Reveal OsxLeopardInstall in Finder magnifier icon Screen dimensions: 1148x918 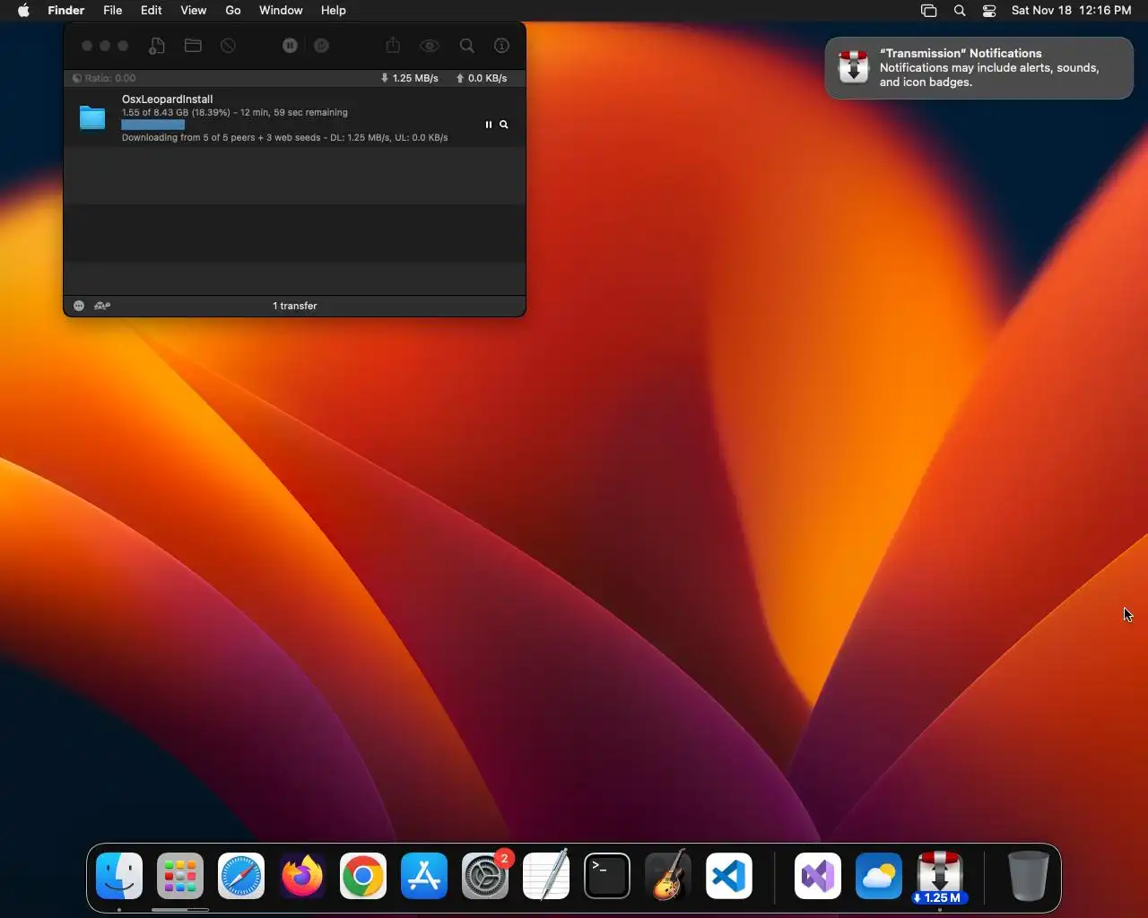(x=504, y=125)
